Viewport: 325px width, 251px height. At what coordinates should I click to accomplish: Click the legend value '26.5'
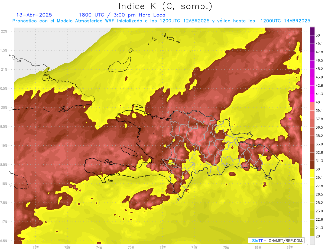pos(319,194)
